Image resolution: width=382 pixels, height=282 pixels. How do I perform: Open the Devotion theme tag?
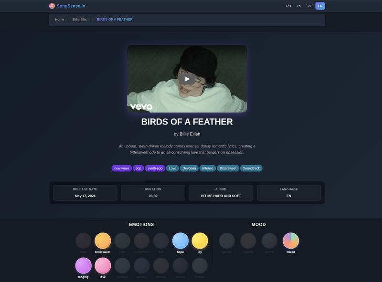189,168
